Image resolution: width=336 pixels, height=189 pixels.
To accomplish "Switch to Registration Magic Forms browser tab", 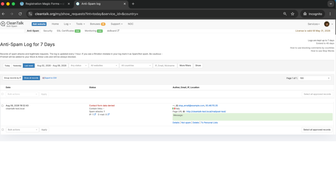I will tap(45, 4).
